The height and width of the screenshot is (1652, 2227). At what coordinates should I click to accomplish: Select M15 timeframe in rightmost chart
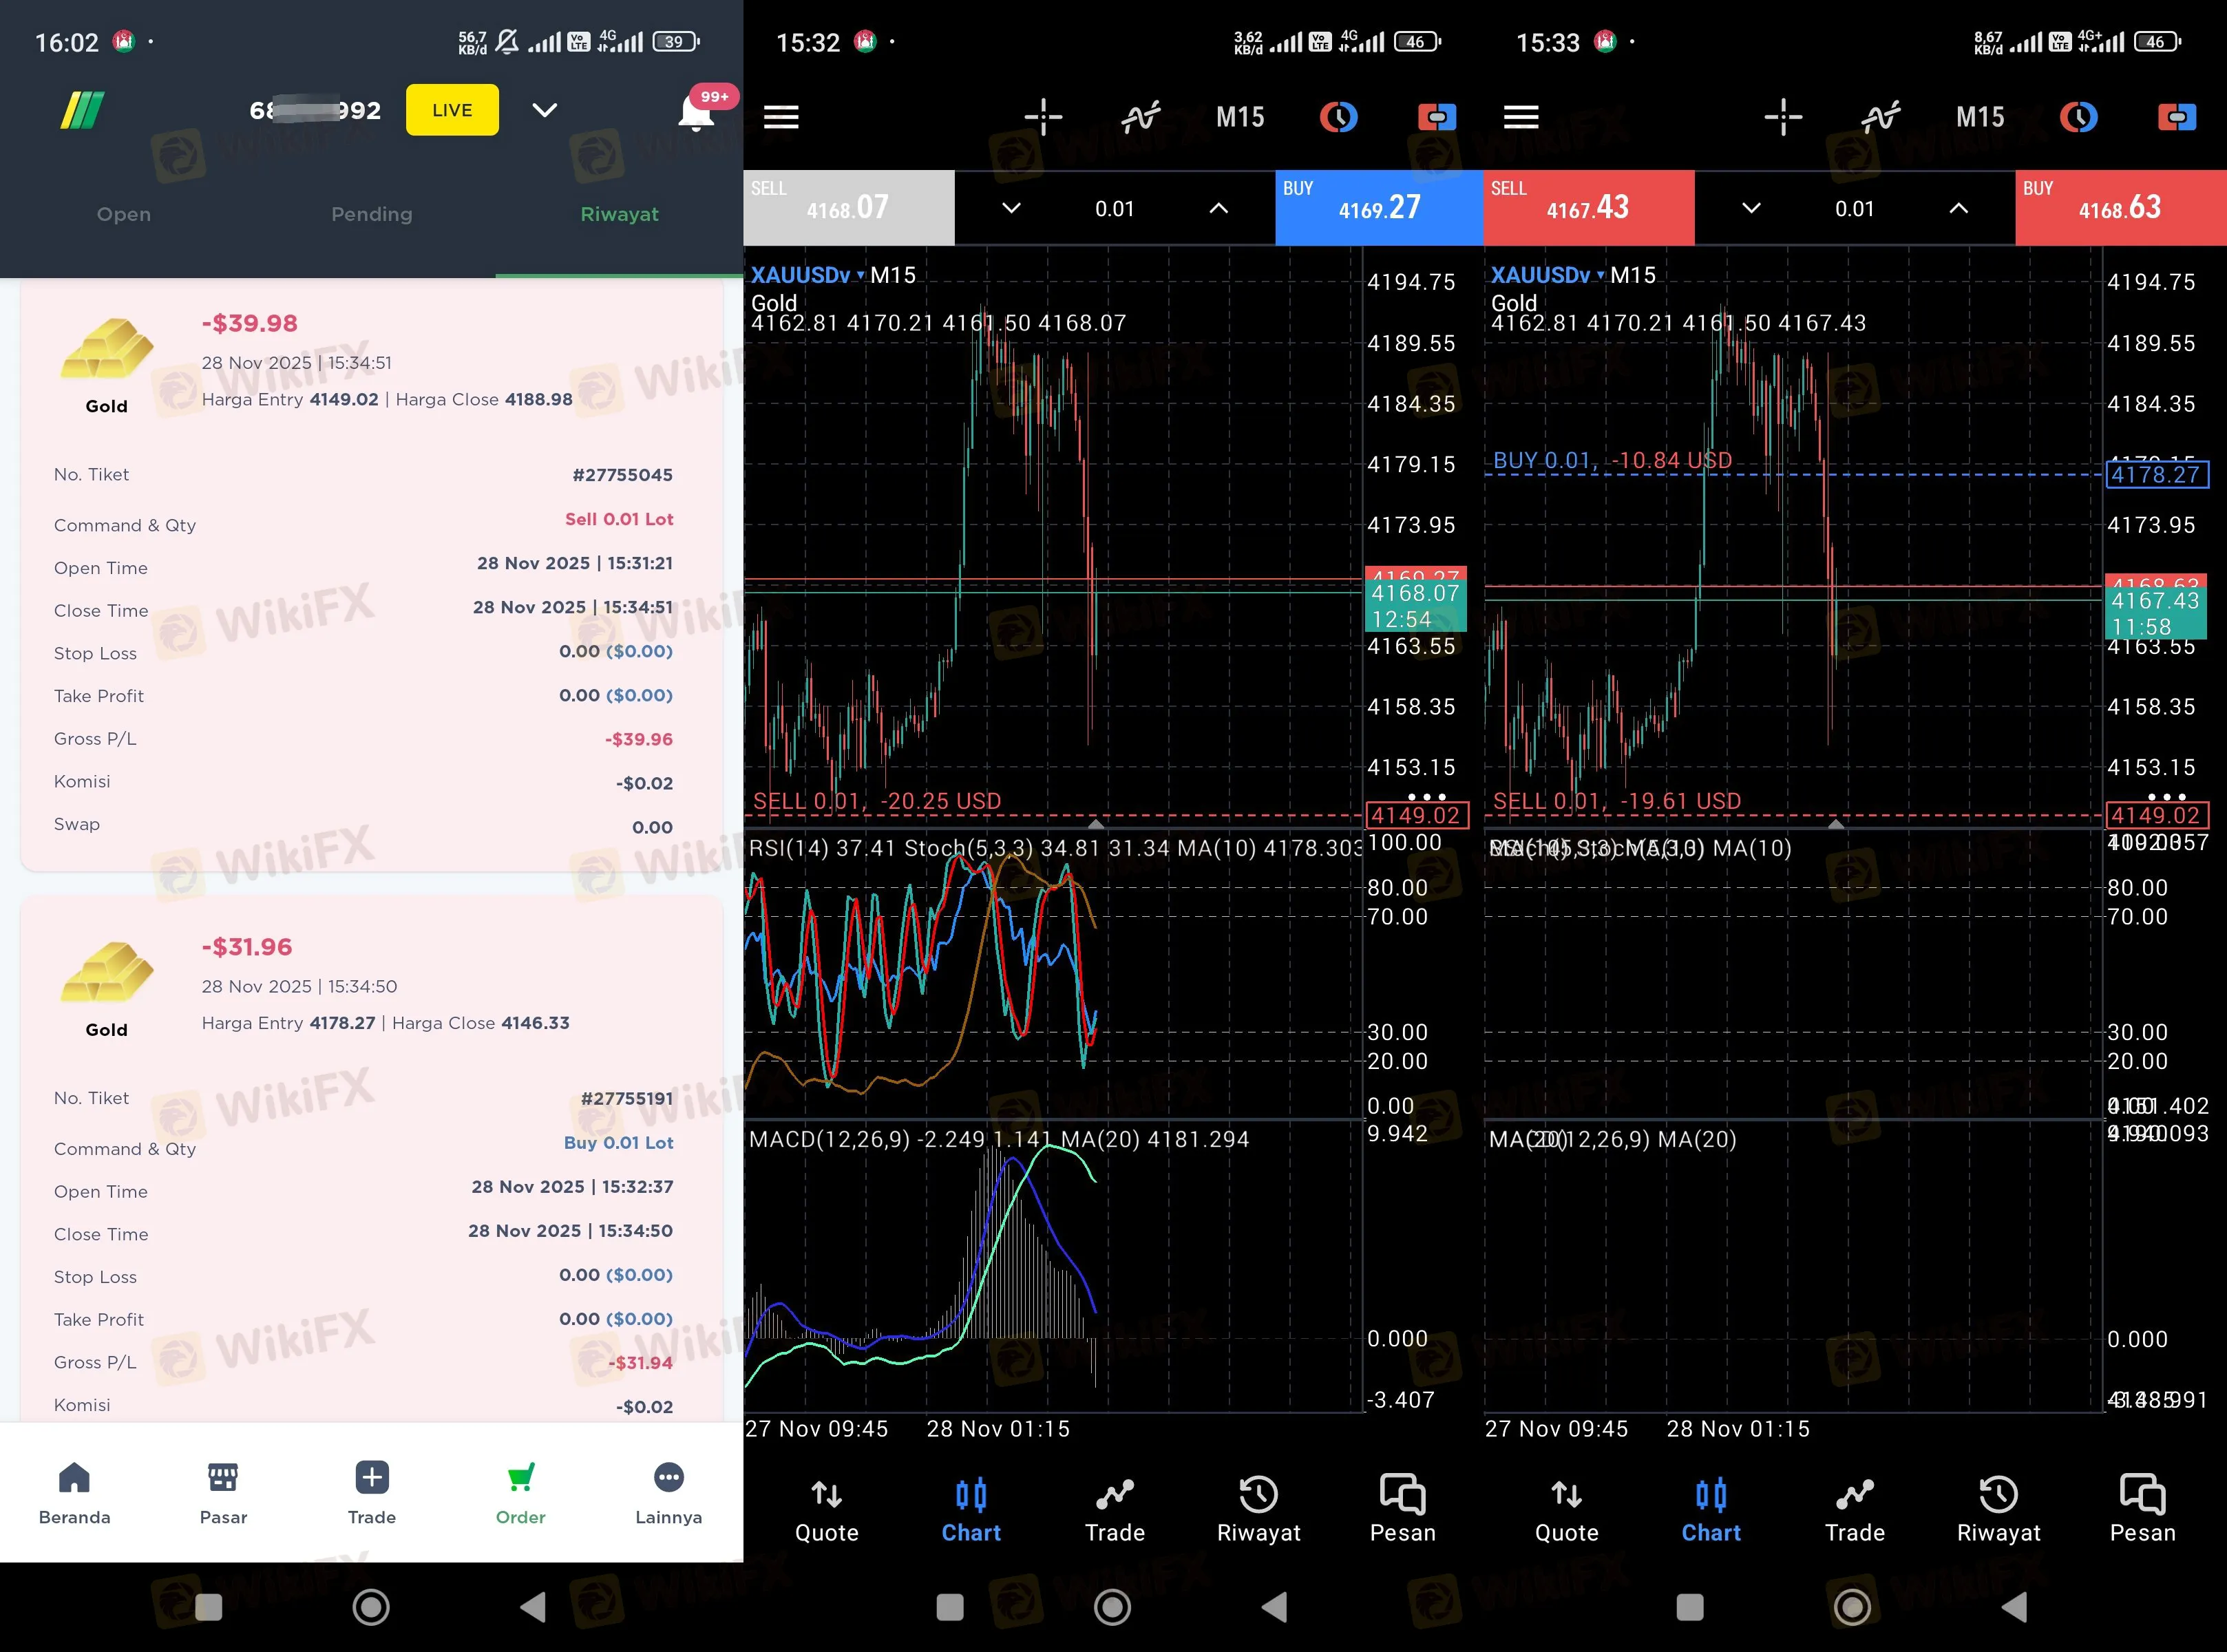click(1979, 117)
